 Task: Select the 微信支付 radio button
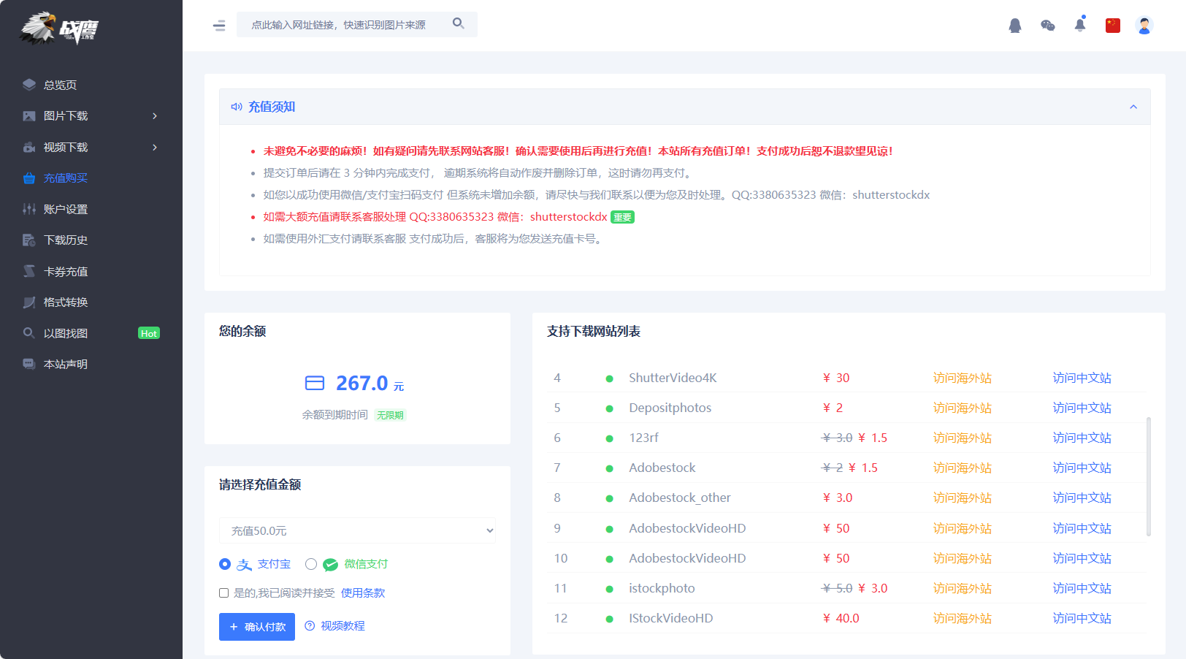311,564
